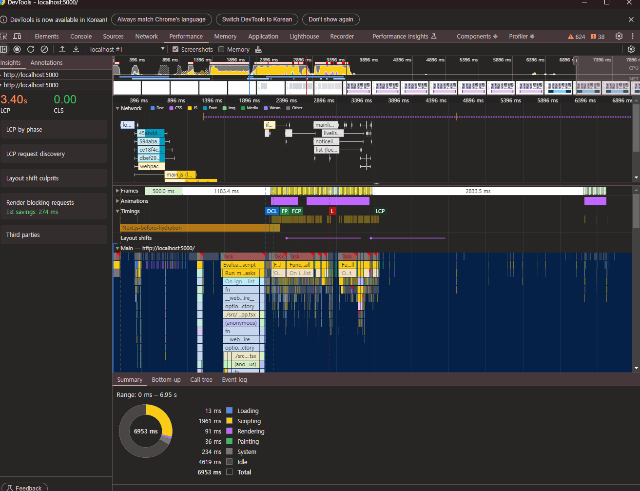The width and height of the screenshot is (640, 491).
Task: Click the download profile icon
Action: point(76,49)
